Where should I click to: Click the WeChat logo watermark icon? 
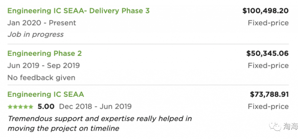pos(275,126)
